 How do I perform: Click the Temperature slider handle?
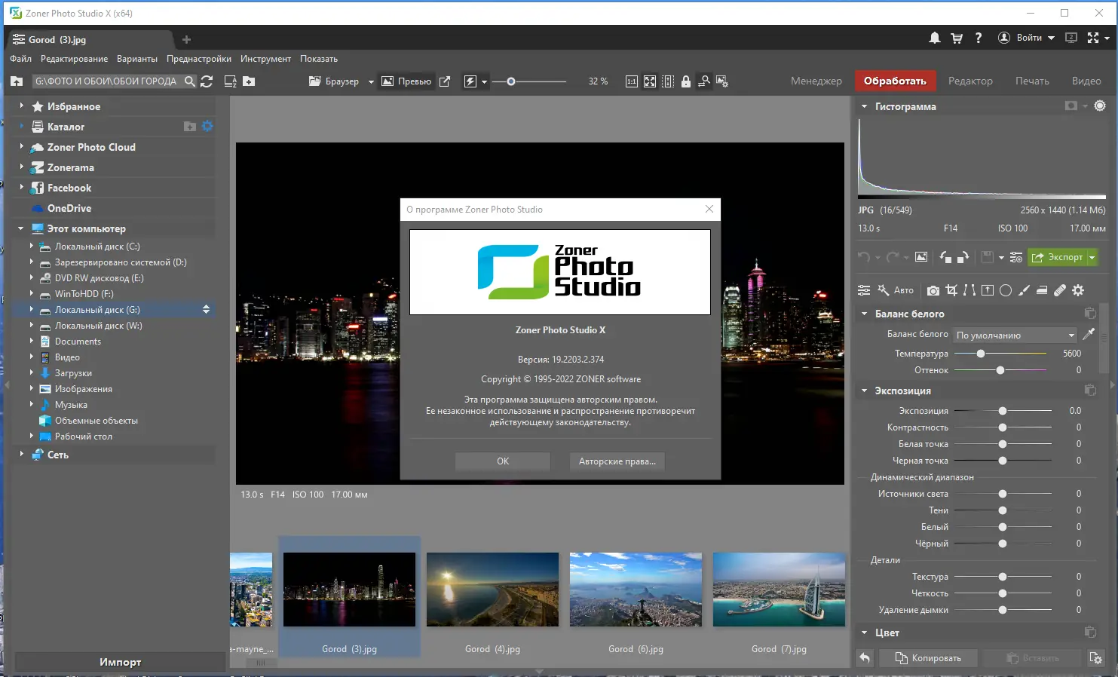981,354
